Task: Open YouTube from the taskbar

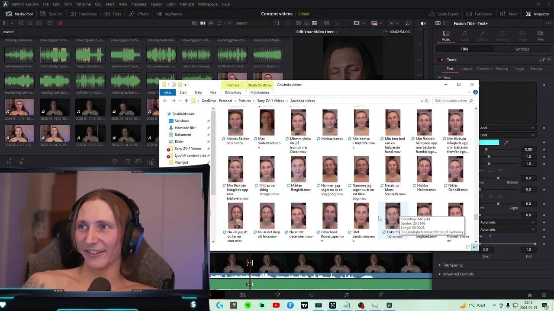Action: tap(276, 305)
